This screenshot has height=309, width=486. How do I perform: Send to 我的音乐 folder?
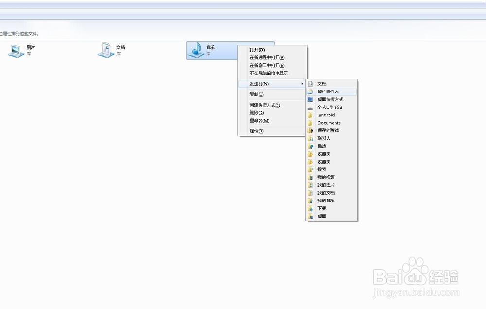[x=331, y=200]
